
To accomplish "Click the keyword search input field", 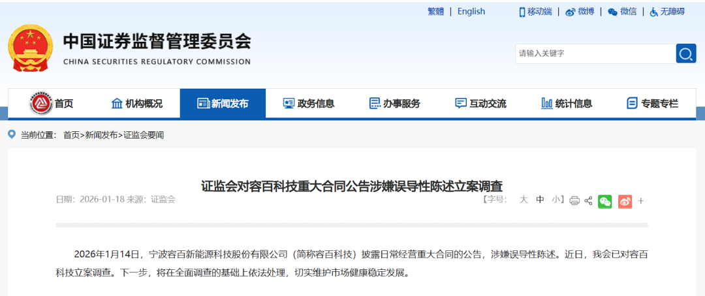I will [x=594, y=54].
